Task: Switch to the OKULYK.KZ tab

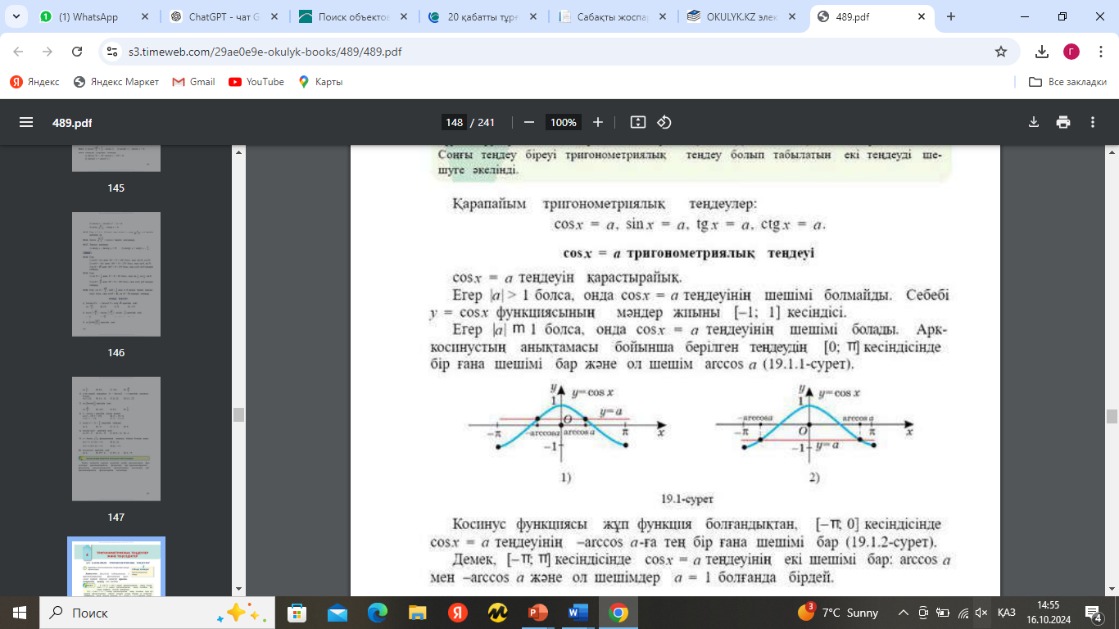Action: pos(741,16)
